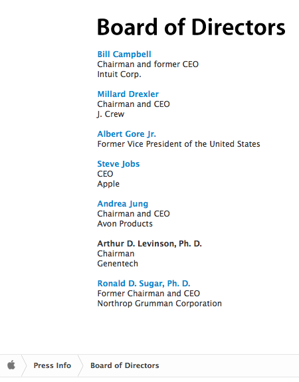The width and height of the screenshot is (299, 382).
Task: Open Millard Drexler's bio link
Action: pos(128,94)
